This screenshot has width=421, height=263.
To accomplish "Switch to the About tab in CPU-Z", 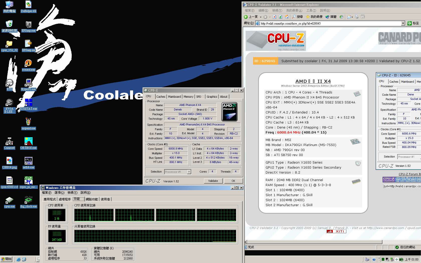I will click(224, 97).
